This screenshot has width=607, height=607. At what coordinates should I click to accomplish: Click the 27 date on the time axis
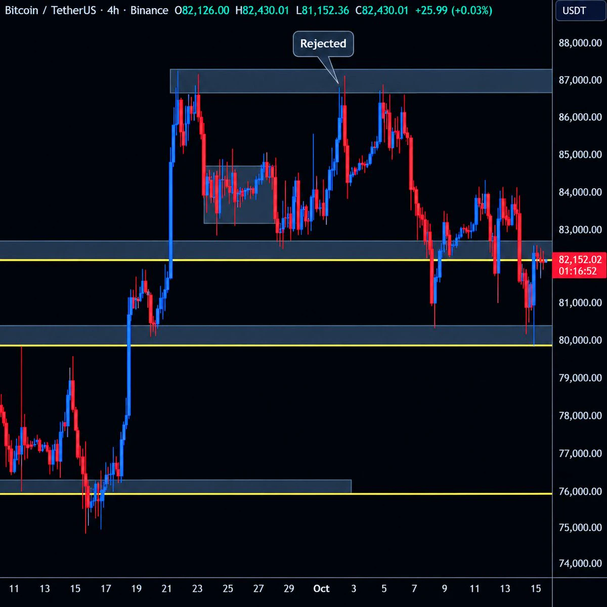pos(258,588)
